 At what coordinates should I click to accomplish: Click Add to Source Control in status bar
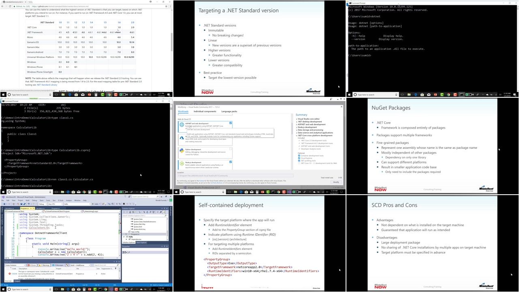(x=161, y=285)
